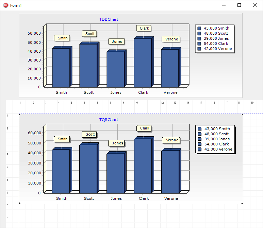Click the Clark bar in the TQRChart
Viewport: 263px width, 228px height.
[x=143, y=166]
